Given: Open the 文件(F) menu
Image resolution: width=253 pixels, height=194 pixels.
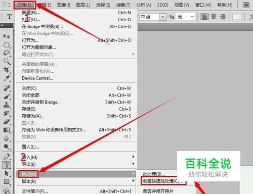Looking at the screenshot, I should click(x=24, y=5).
